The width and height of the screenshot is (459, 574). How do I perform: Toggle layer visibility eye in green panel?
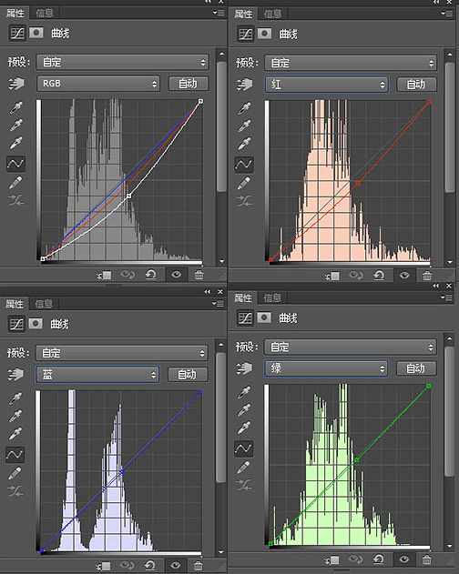404,559
